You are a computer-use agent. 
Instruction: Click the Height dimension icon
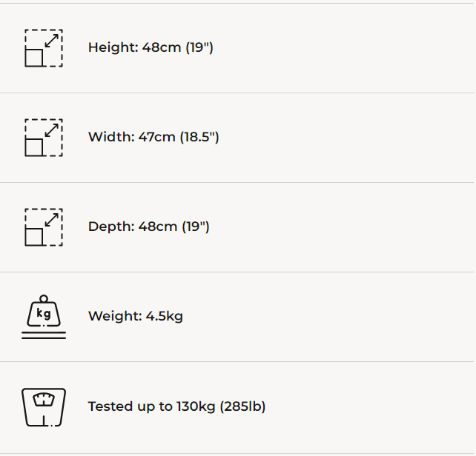44,48
